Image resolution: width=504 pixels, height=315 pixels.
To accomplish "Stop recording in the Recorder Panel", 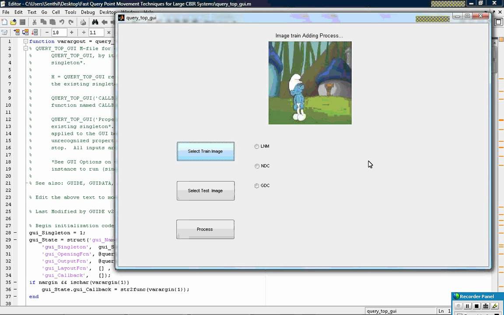I will (477, 306).
